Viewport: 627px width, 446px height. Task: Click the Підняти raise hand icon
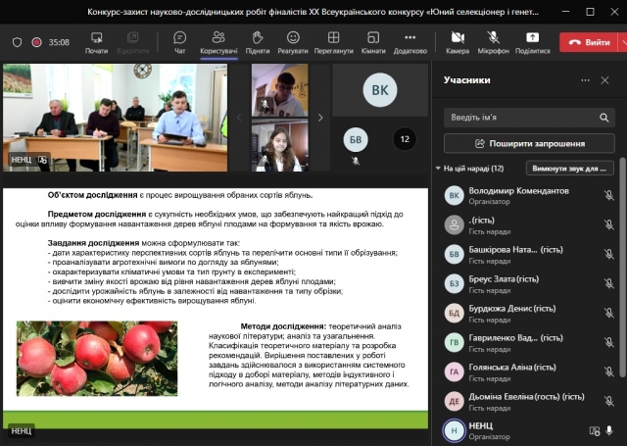[258, 41]
